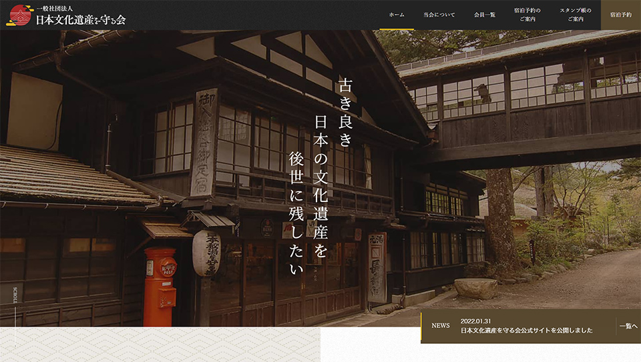Click the hero text 後世に残したい
The width and height of the screenshot is (641, 362).
[296, 213]
